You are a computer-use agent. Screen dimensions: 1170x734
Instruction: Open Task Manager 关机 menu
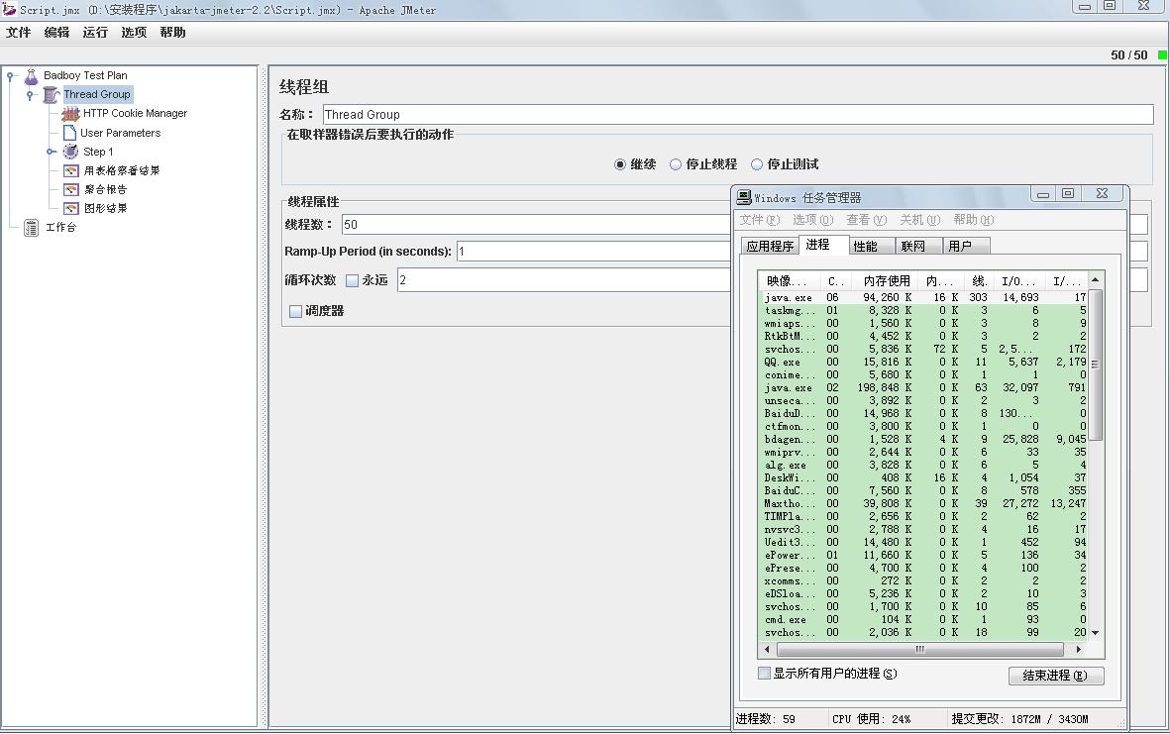920,219
